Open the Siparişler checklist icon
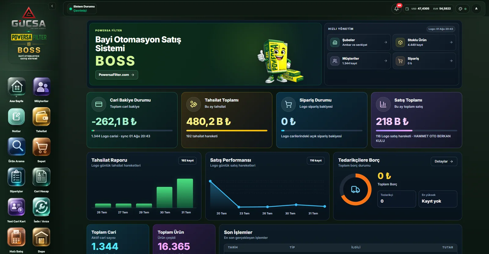Viewport: 489px width, 254px height. point(17,177)
